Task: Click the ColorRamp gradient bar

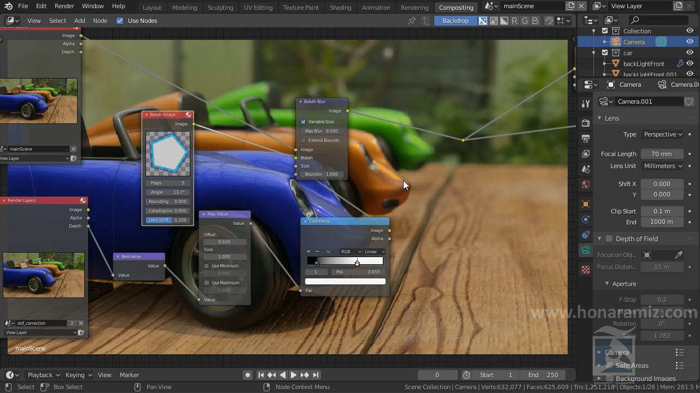Action: 345,261
